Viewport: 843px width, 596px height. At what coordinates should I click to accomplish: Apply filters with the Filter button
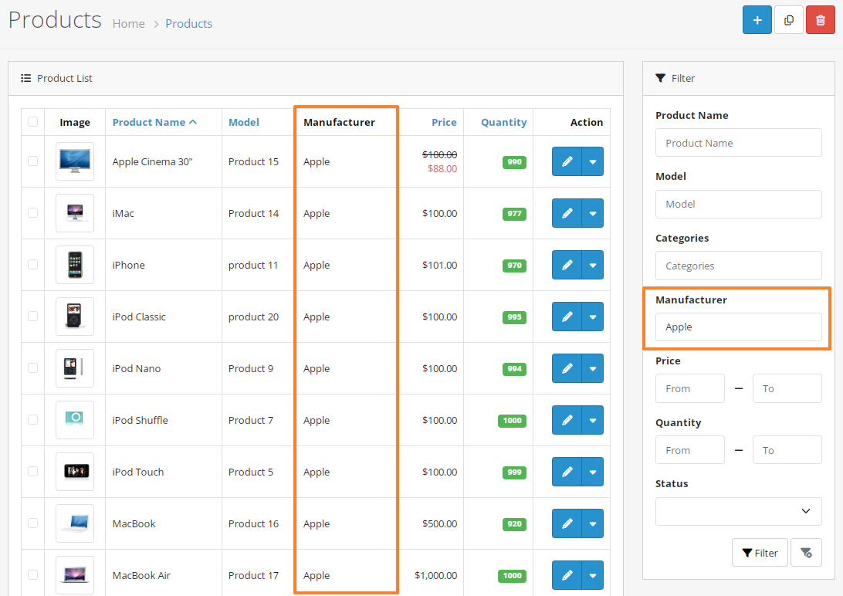pyautogui.click(x=760, y=553)
